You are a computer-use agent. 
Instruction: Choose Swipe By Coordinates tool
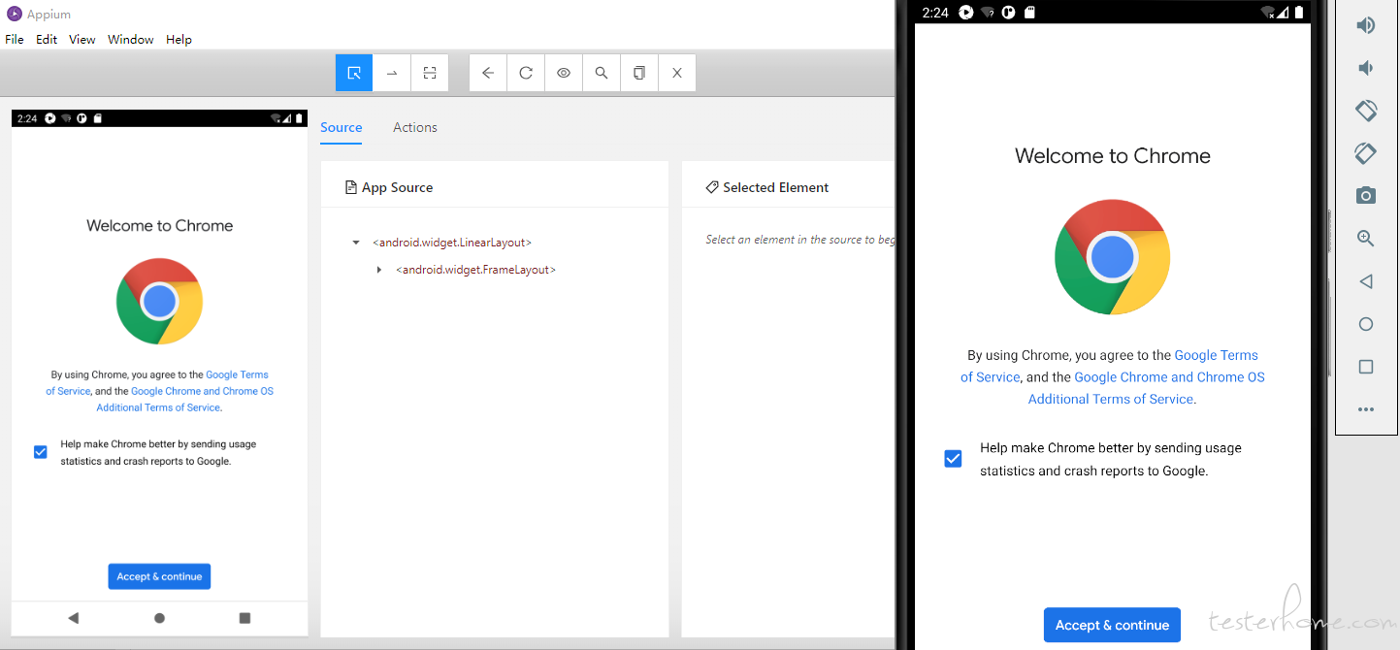click(392, 73)
